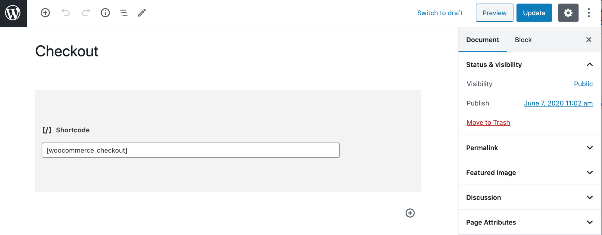Expand the Discussion panel

[589, 197]
